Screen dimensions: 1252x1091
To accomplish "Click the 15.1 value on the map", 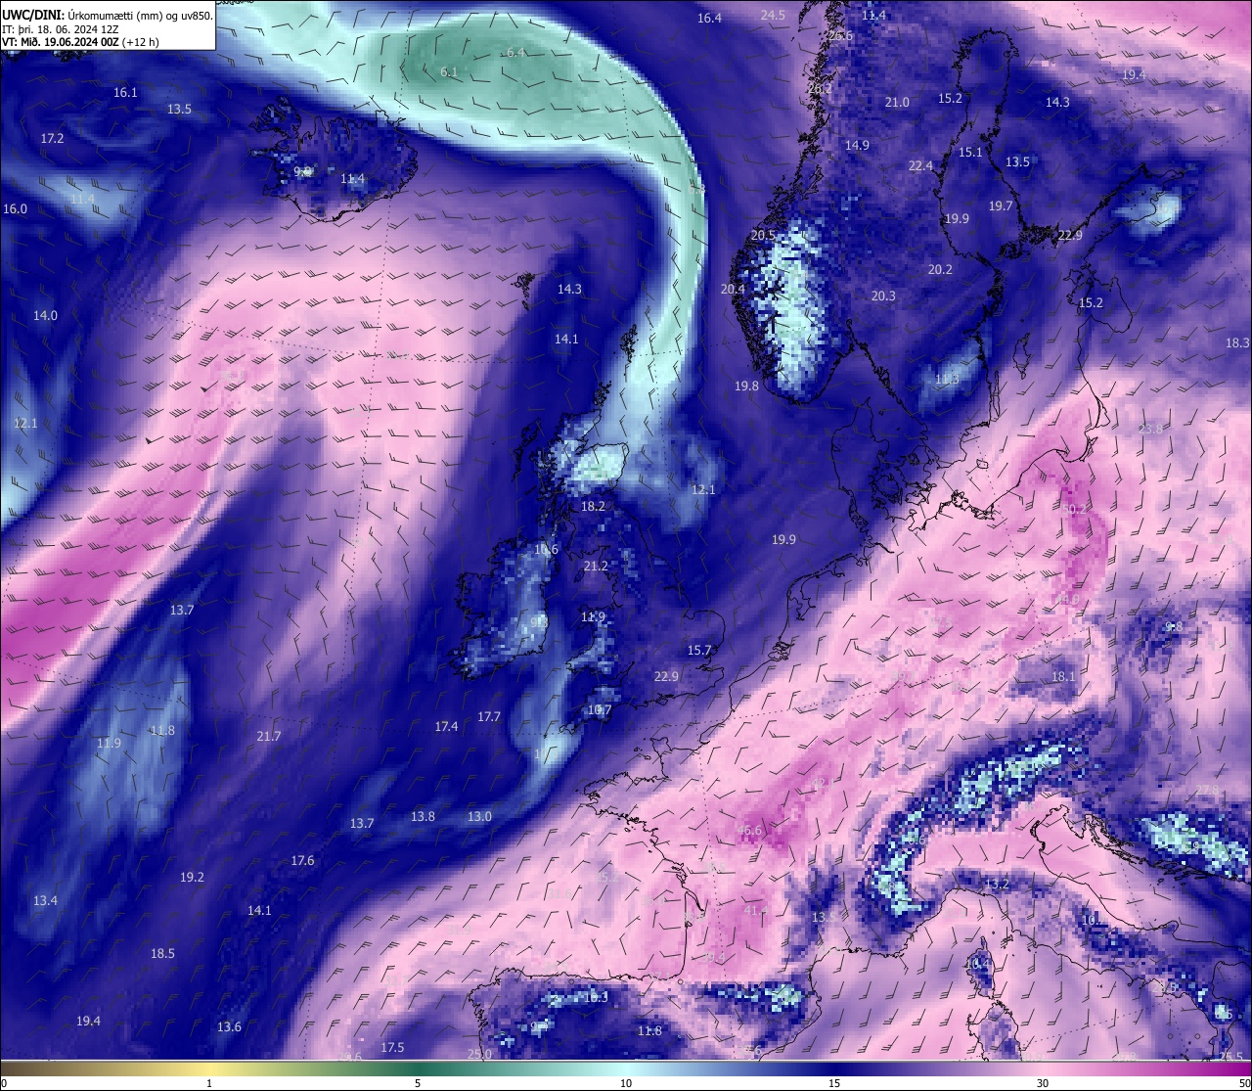I will (970, 153).
